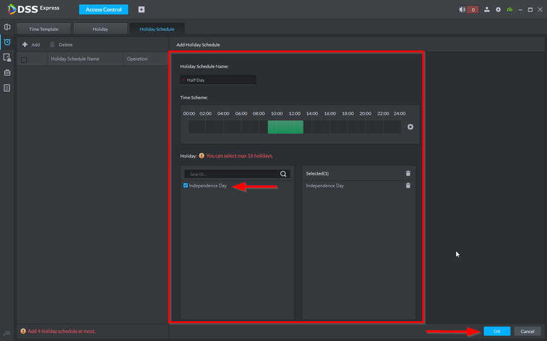Click the plus icon to add new tab
This screenshot has height=341, width=547.
tap(141, 9)
